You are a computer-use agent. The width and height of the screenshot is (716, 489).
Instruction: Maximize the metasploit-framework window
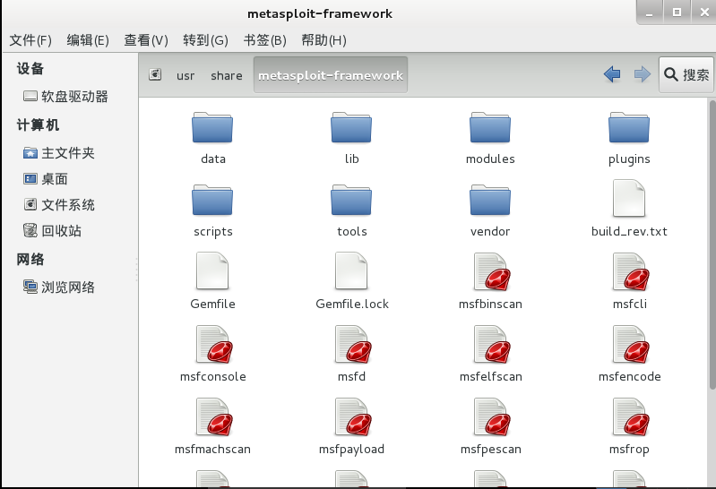pyautogui.click(x=677, y=13)
